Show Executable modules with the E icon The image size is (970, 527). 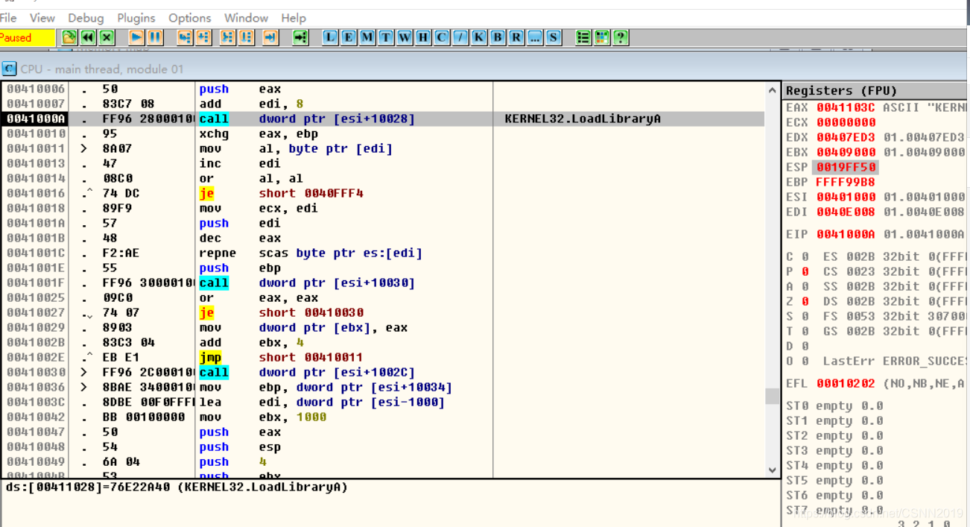pos(349,37)
